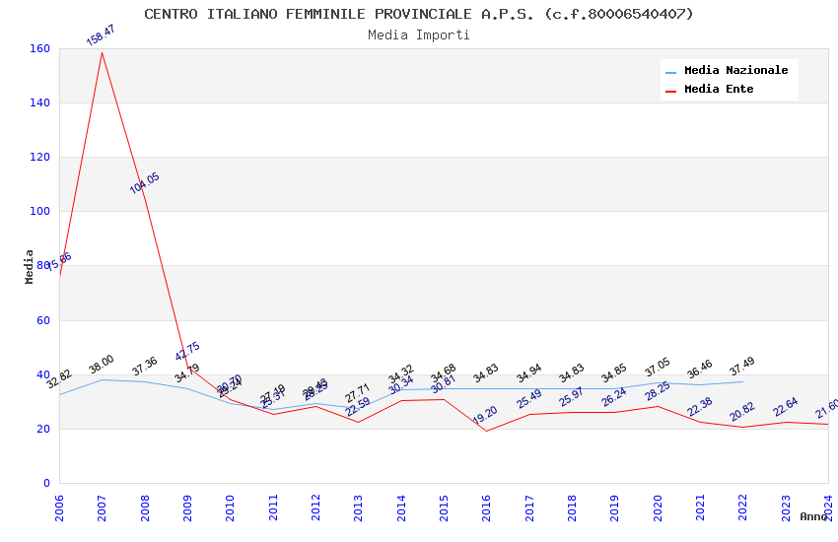Screen dimensions: 838x542
Task: Click the data label 37.36
Action: click(144, 366)
